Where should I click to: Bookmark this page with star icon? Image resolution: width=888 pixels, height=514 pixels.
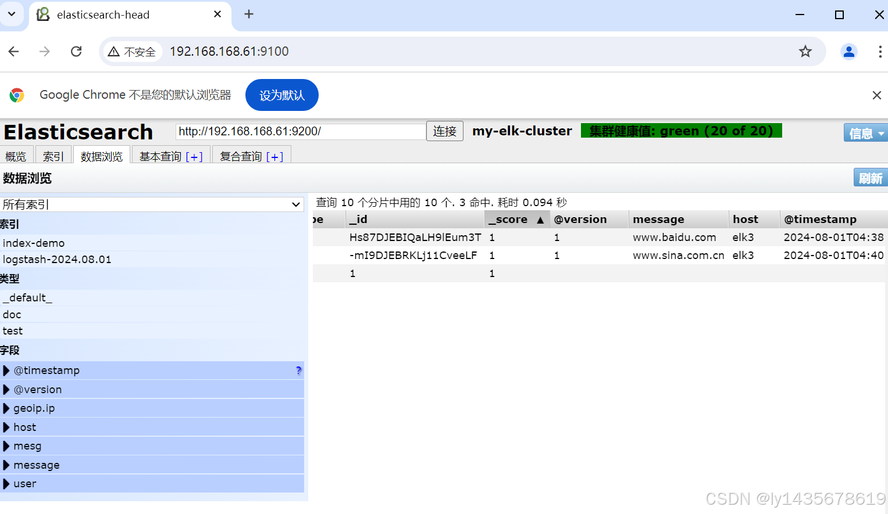[x=805, y=52]
